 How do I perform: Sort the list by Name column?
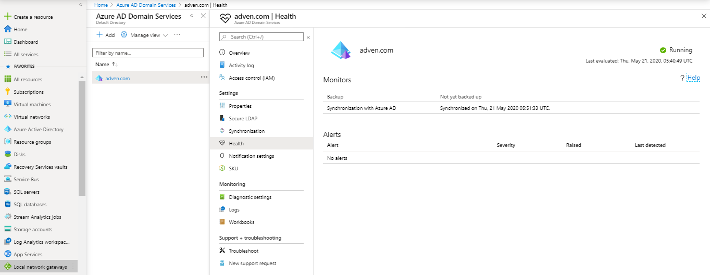(x=107, y=65)
